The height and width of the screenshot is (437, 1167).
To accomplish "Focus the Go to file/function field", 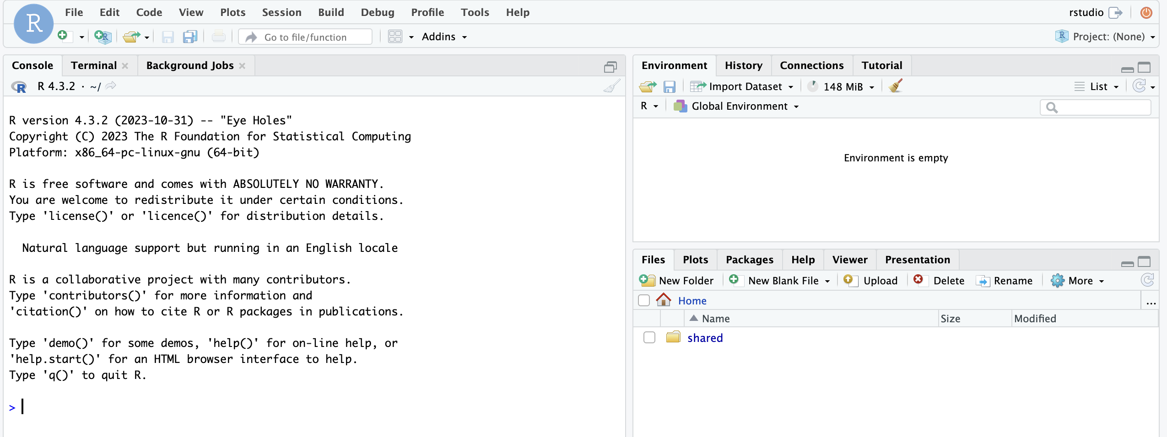I will [x=305, y=37].
